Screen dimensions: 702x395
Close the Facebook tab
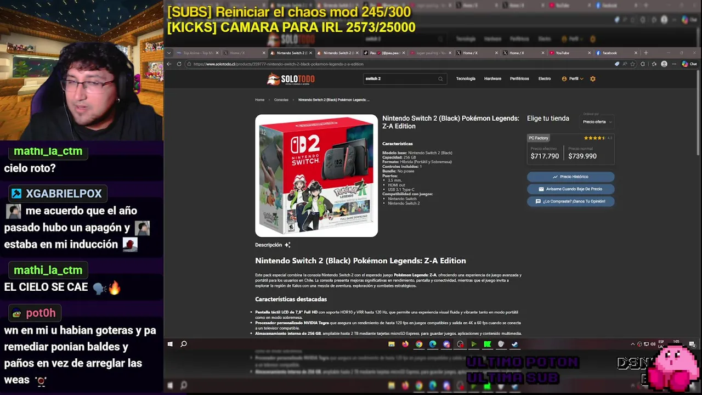point(636,53)
